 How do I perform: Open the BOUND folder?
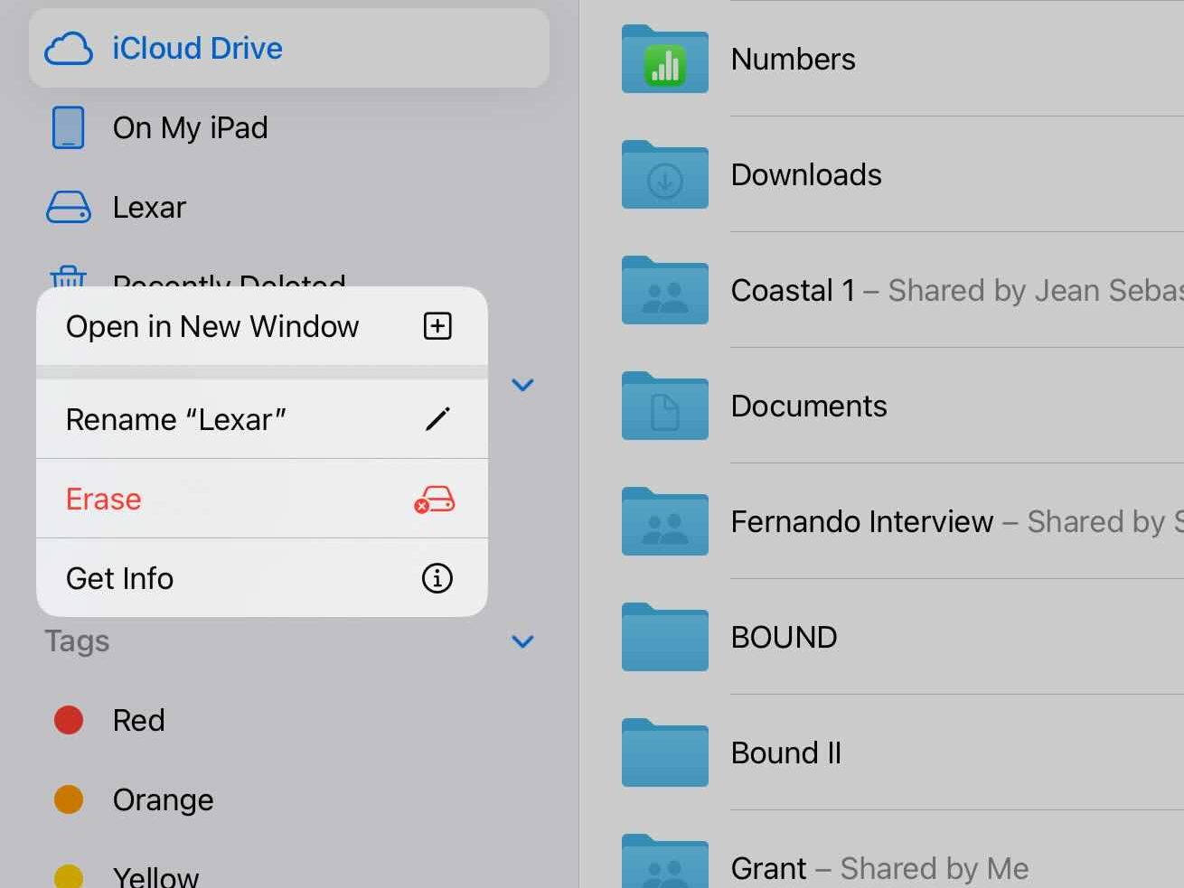tap(783, 638)
